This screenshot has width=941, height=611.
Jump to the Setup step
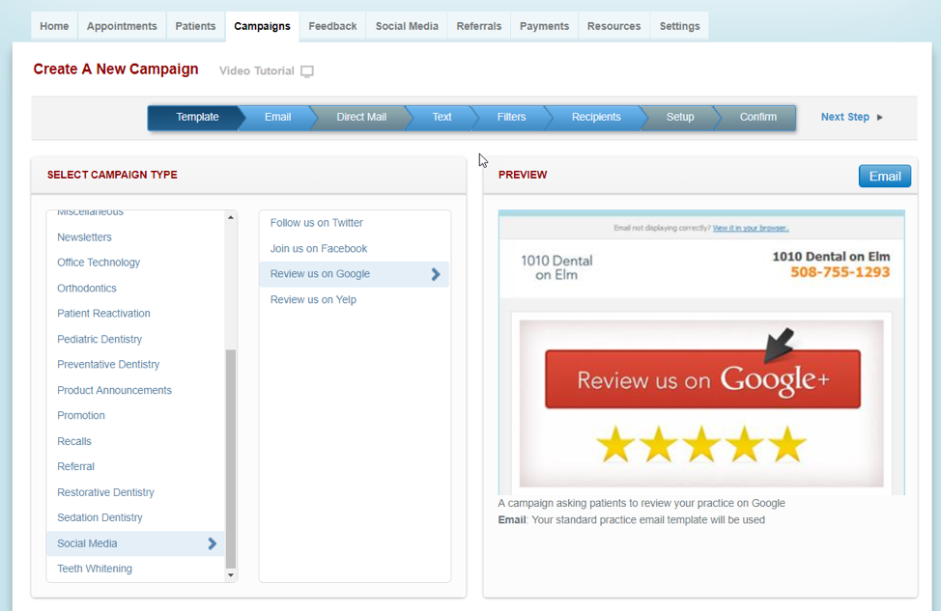(x=680, y=118)
